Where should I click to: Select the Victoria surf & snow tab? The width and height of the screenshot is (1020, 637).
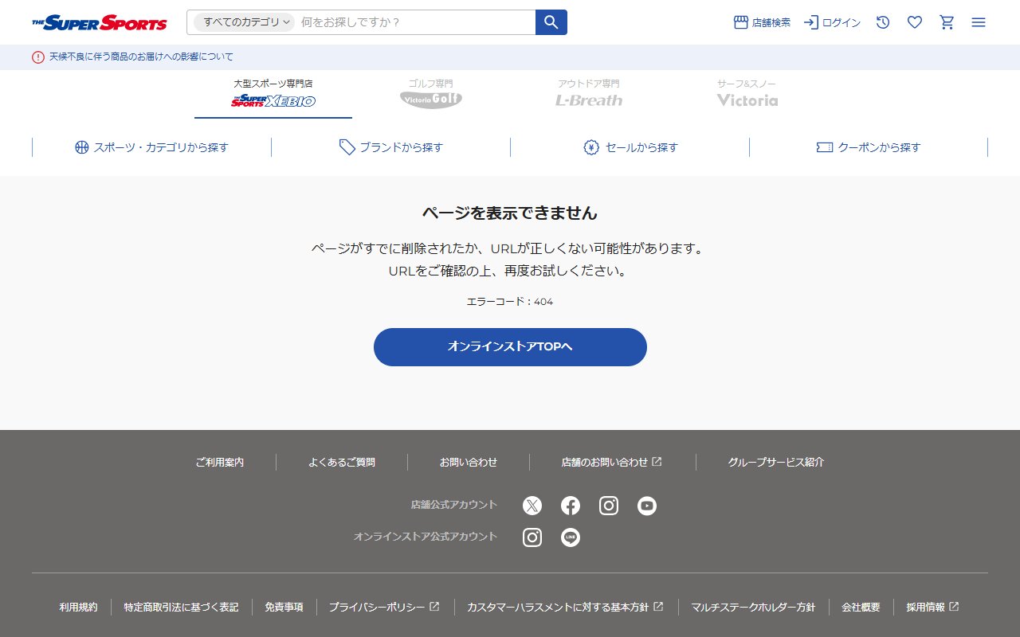pyautogui.click(x=747, y=94)
